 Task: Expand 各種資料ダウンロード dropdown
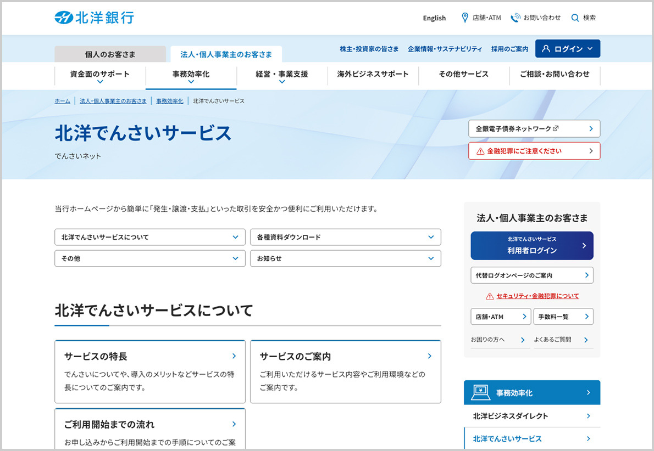pyautogui.click(x=345, y=237)
